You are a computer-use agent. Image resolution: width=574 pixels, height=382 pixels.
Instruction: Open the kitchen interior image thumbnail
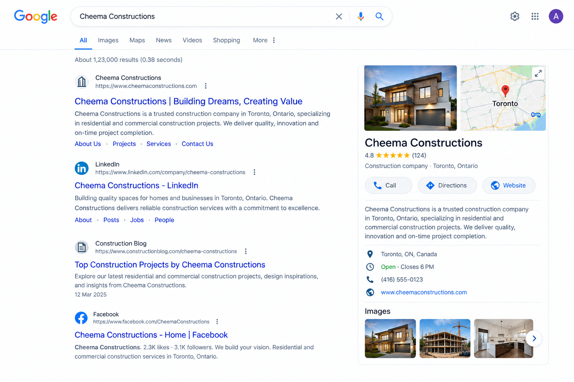(x=503, y=338)
